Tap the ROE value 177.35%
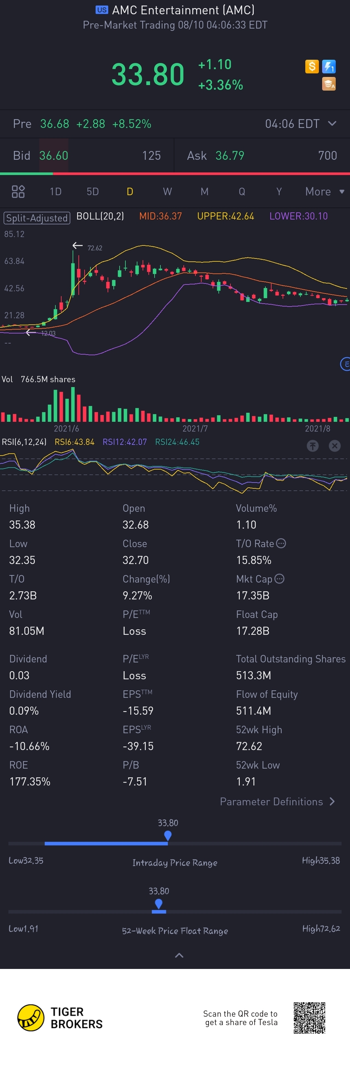350x1067 pixels. point(30,782)
